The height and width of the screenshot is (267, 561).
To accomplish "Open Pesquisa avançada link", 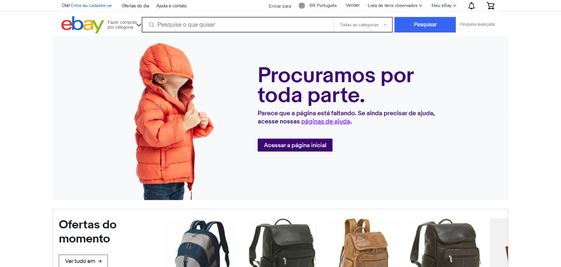I will (x=477, y=24).
